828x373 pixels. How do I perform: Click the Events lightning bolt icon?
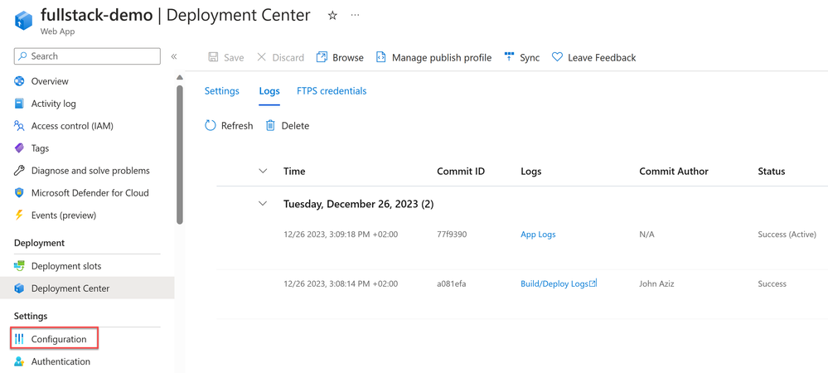coord(20,215)
